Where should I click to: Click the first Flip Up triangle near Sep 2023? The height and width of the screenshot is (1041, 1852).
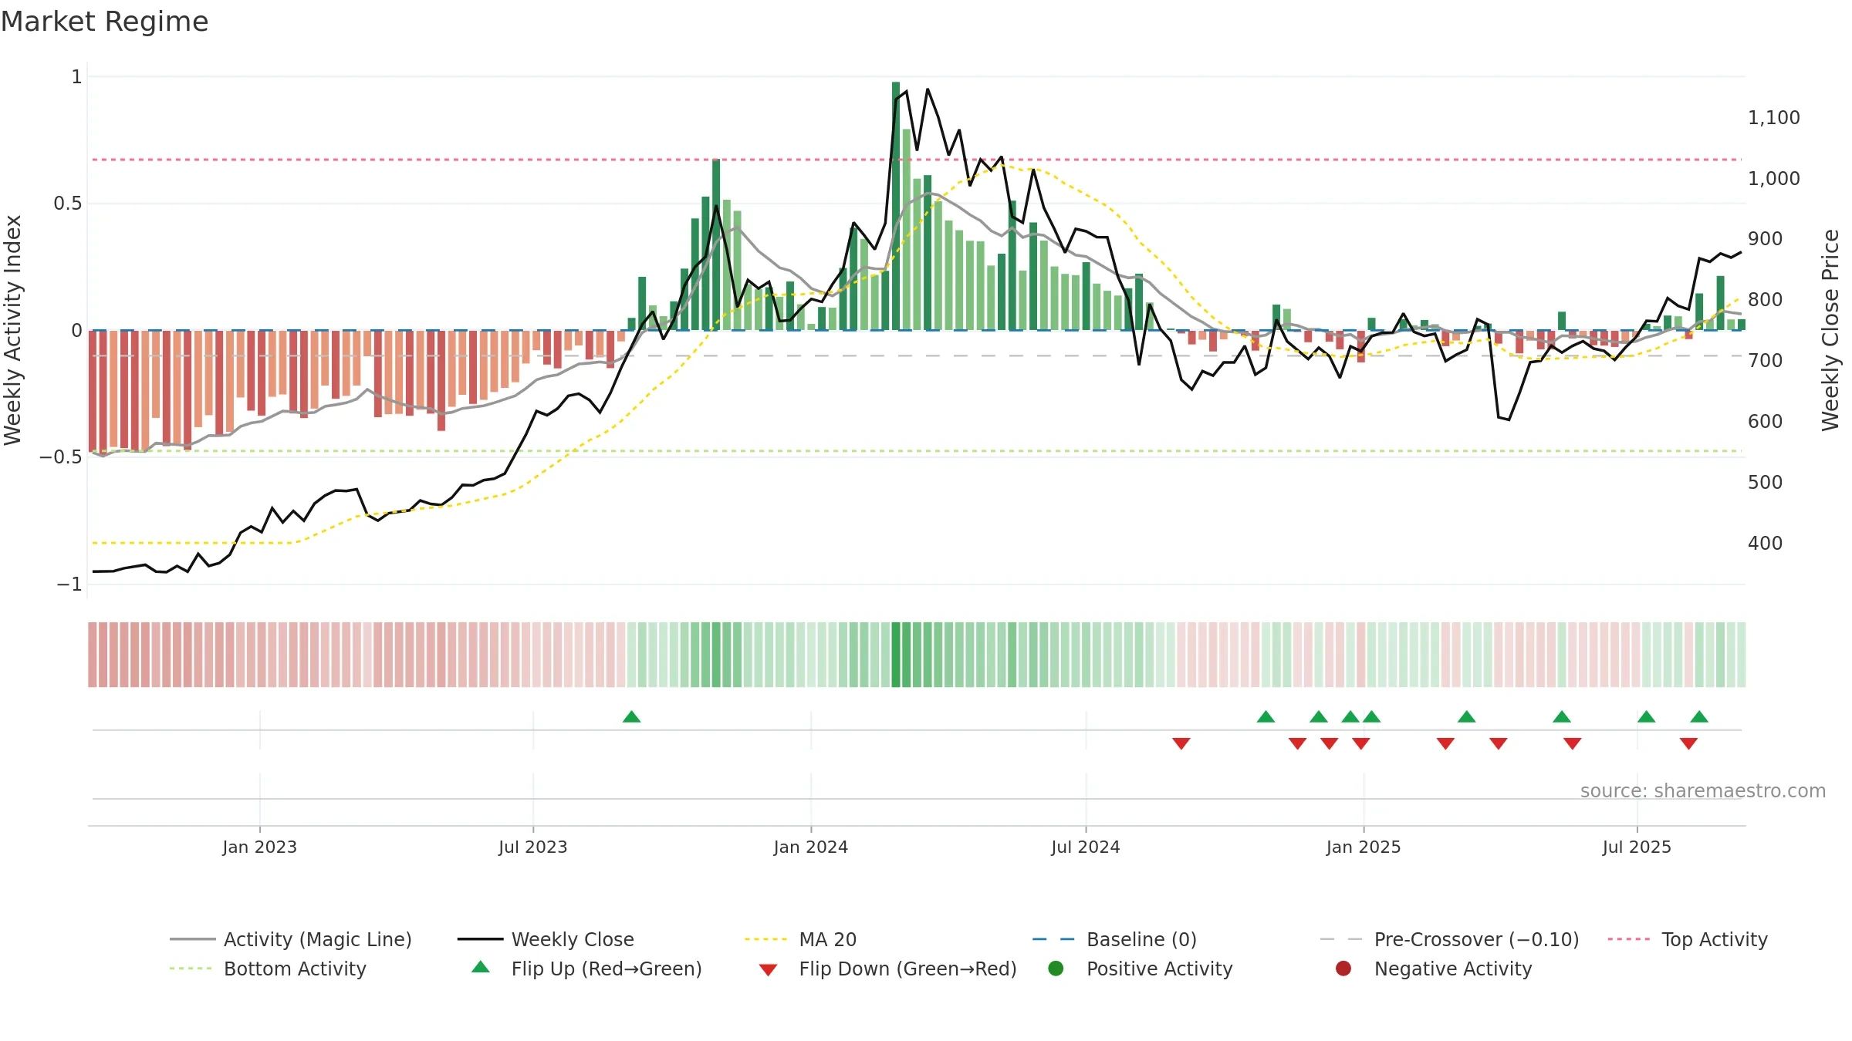(x=631, y=716)
